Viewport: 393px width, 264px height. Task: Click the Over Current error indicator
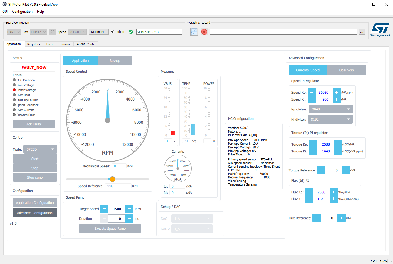(14, 110)
